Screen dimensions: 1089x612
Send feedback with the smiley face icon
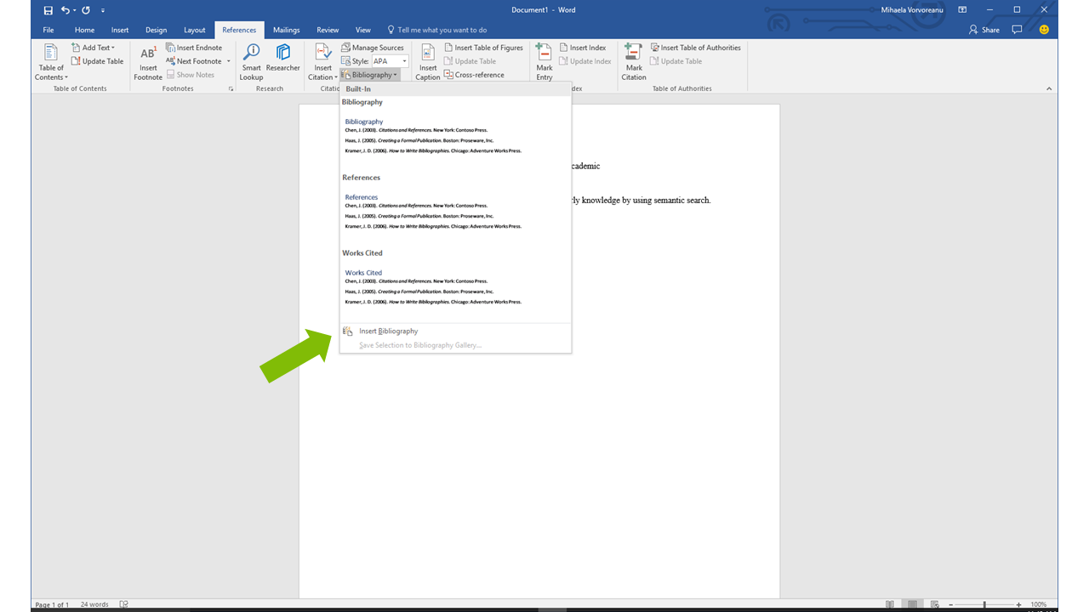coord(1044,30)
